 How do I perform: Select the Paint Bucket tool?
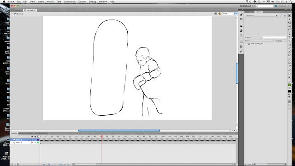tap(289, 63)
